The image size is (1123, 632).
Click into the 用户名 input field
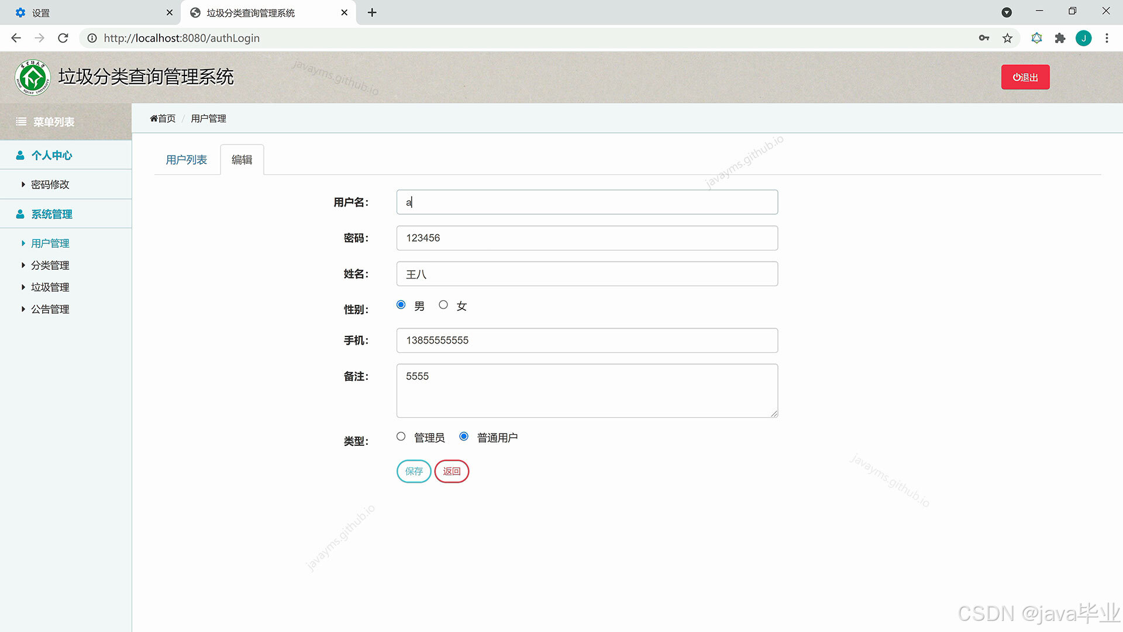click(587, 202)
